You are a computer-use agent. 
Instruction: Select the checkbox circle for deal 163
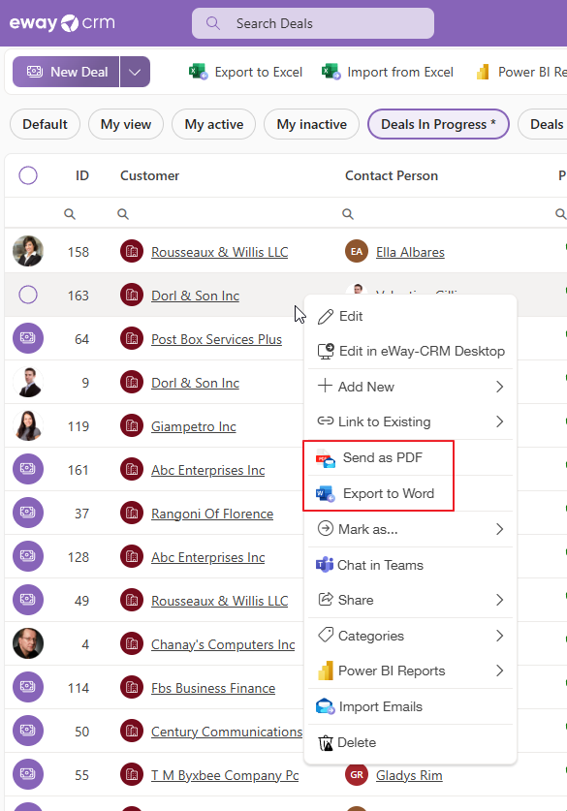28,295
